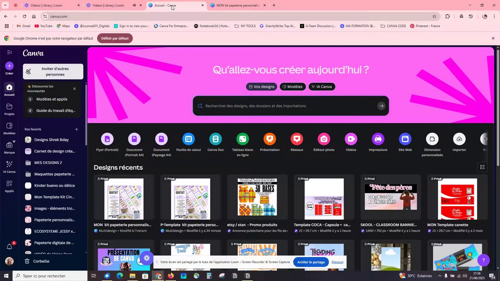Open the user profile avatar in the sidebar
Image resolution: width=500 pixels, height=281 pixels.
point(9,261)
